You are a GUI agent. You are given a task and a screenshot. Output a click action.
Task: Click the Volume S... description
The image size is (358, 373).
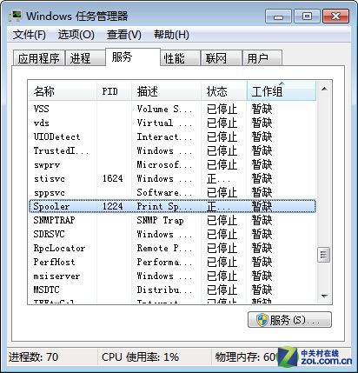pos(164,109)
